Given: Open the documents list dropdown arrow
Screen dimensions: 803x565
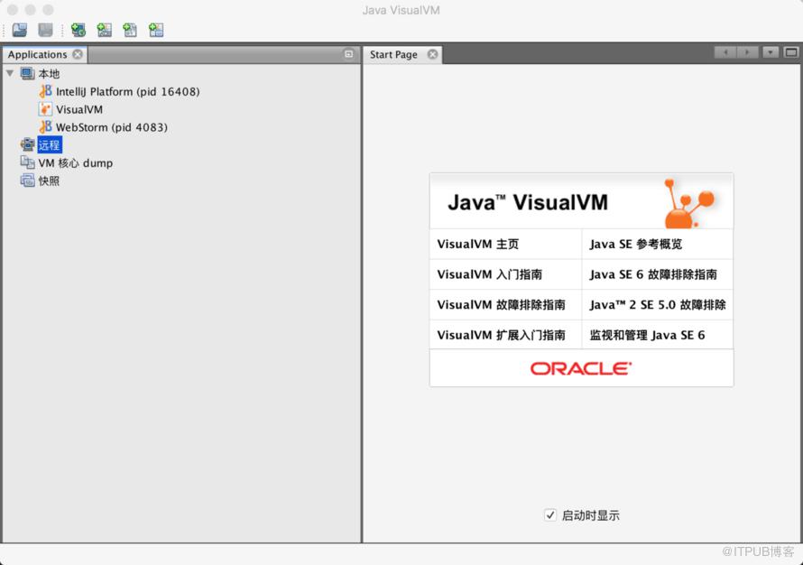Looking at the screenshot, I should click(x=771, y=52).
